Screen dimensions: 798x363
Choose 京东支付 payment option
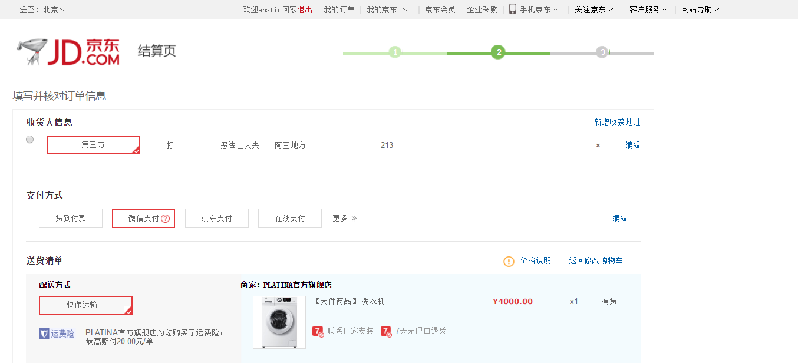coord(216,218)
